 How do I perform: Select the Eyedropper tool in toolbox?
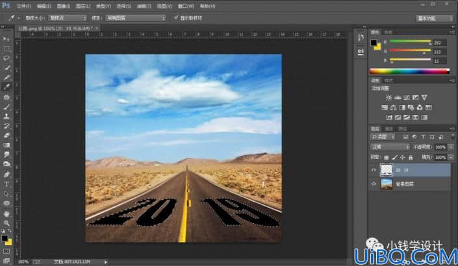click(x=6, y=87)
